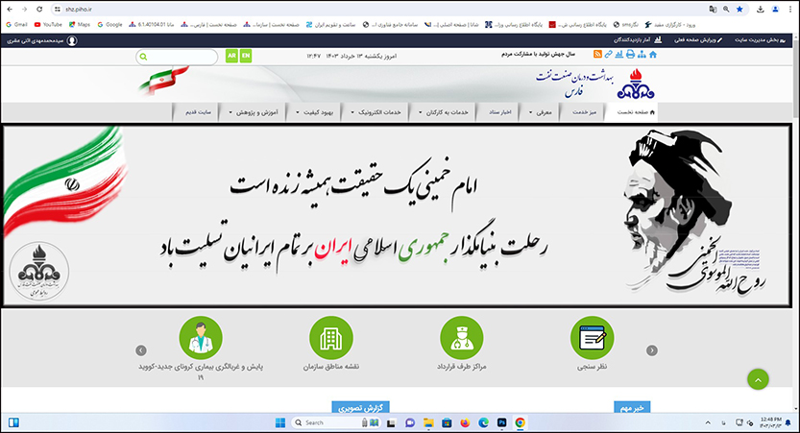
Task: Open آمار بازدیدکنندگان visitor statistics link
Action: (638, 40)
